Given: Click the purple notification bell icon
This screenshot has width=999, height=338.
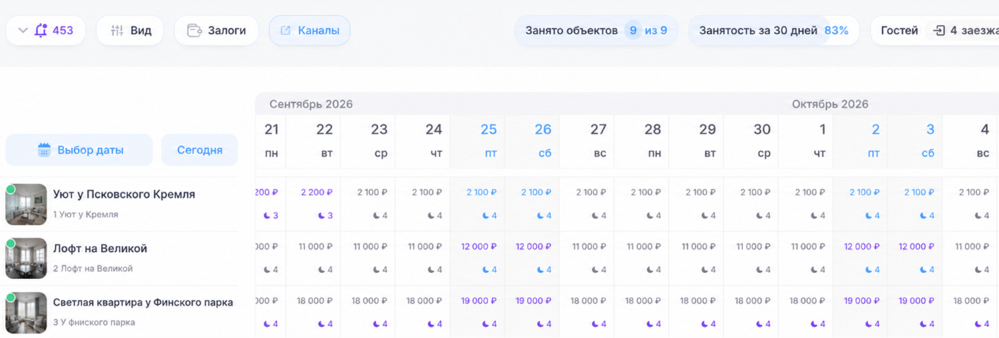Looking at the screenshot, I should (x=41, y=30).
